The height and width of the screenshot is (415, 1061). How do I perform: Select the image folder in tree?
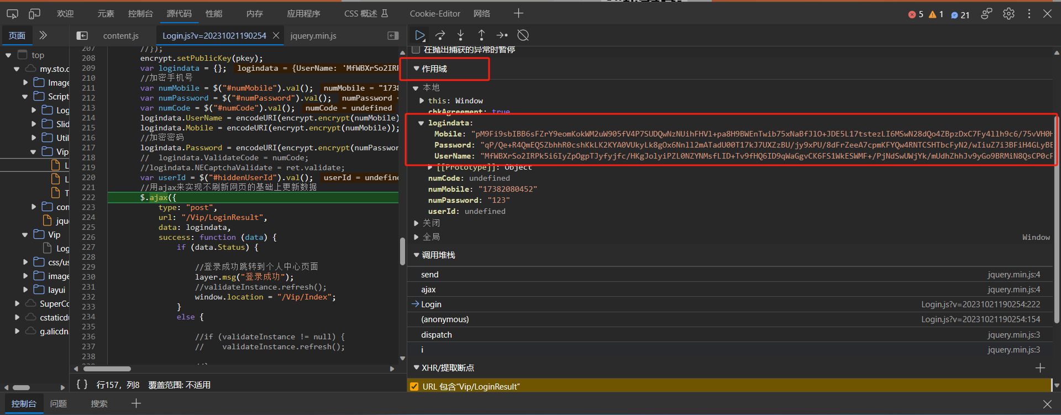coord(59,276)
